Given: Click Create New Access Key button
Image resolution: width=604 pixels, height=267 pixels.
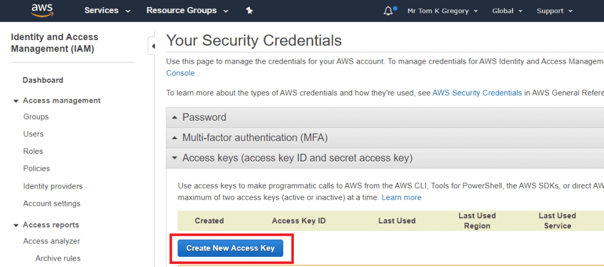Looking at the screenshot, I should [231, 248].
